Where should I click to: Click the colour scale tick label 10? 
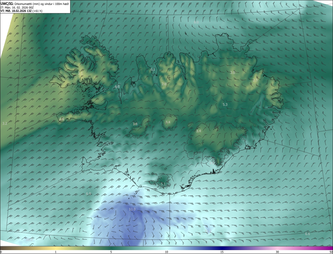pyautogui.click(x=166, y=252)
